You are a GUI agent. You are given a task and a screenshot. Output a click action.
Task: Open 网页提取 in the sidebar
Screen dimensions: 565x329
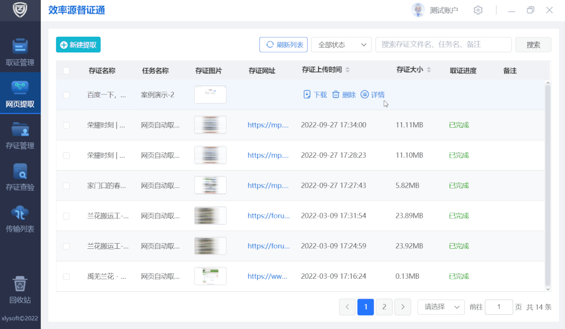[x=20, y=94]
